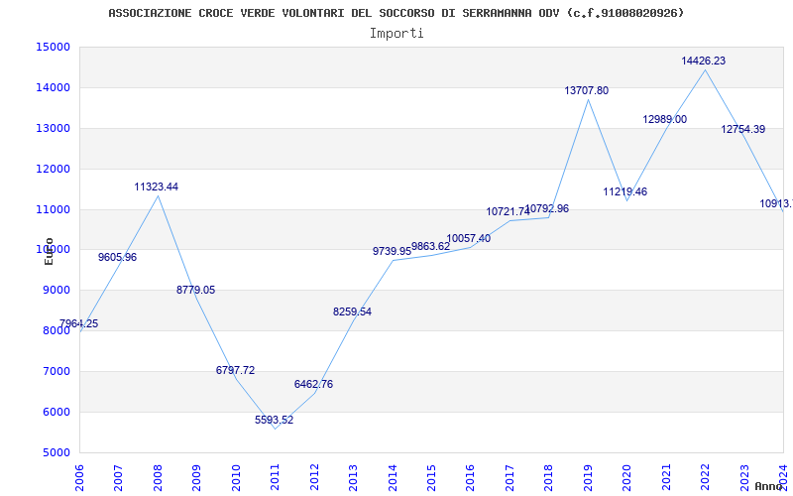The image size is (793, 496).
Task: Click the data label 10792.96
Action: [547, 208]
